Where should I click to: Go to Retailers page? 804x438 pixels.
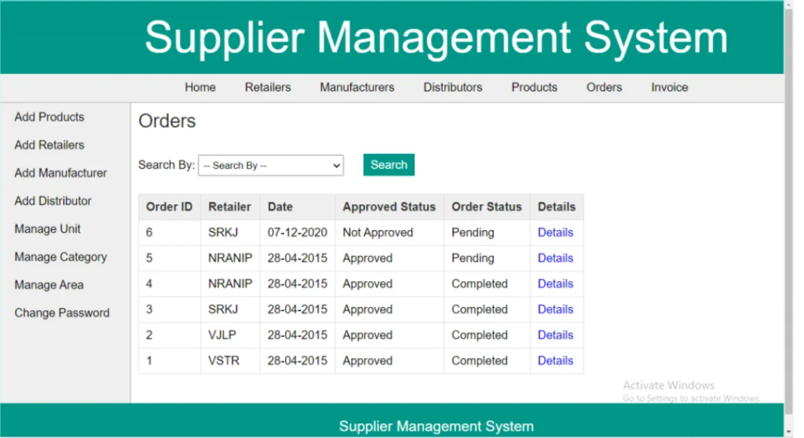(268, 87)
